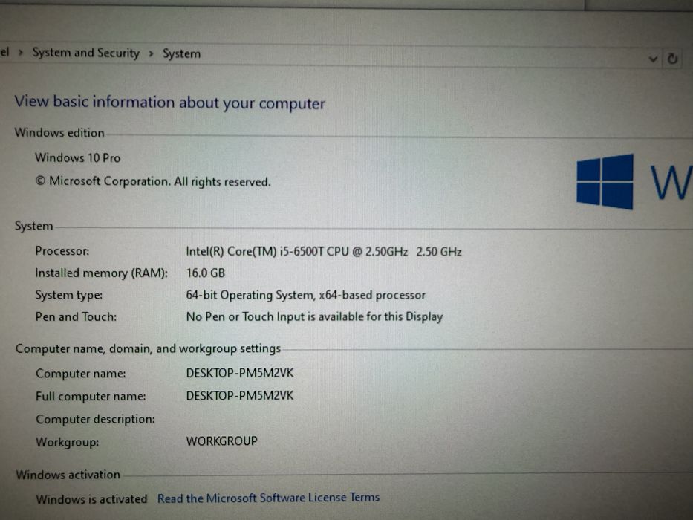Expand the chevron before System and Security
The height and width of the screenshot is (520, 693).
click(20, 53)
